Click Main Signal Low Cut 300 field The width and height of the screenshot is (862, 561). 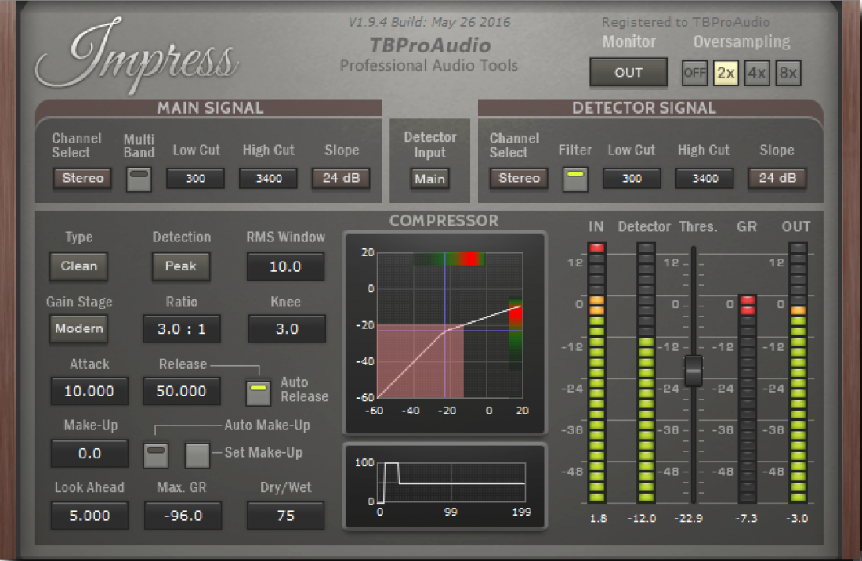tap(195, 178)
